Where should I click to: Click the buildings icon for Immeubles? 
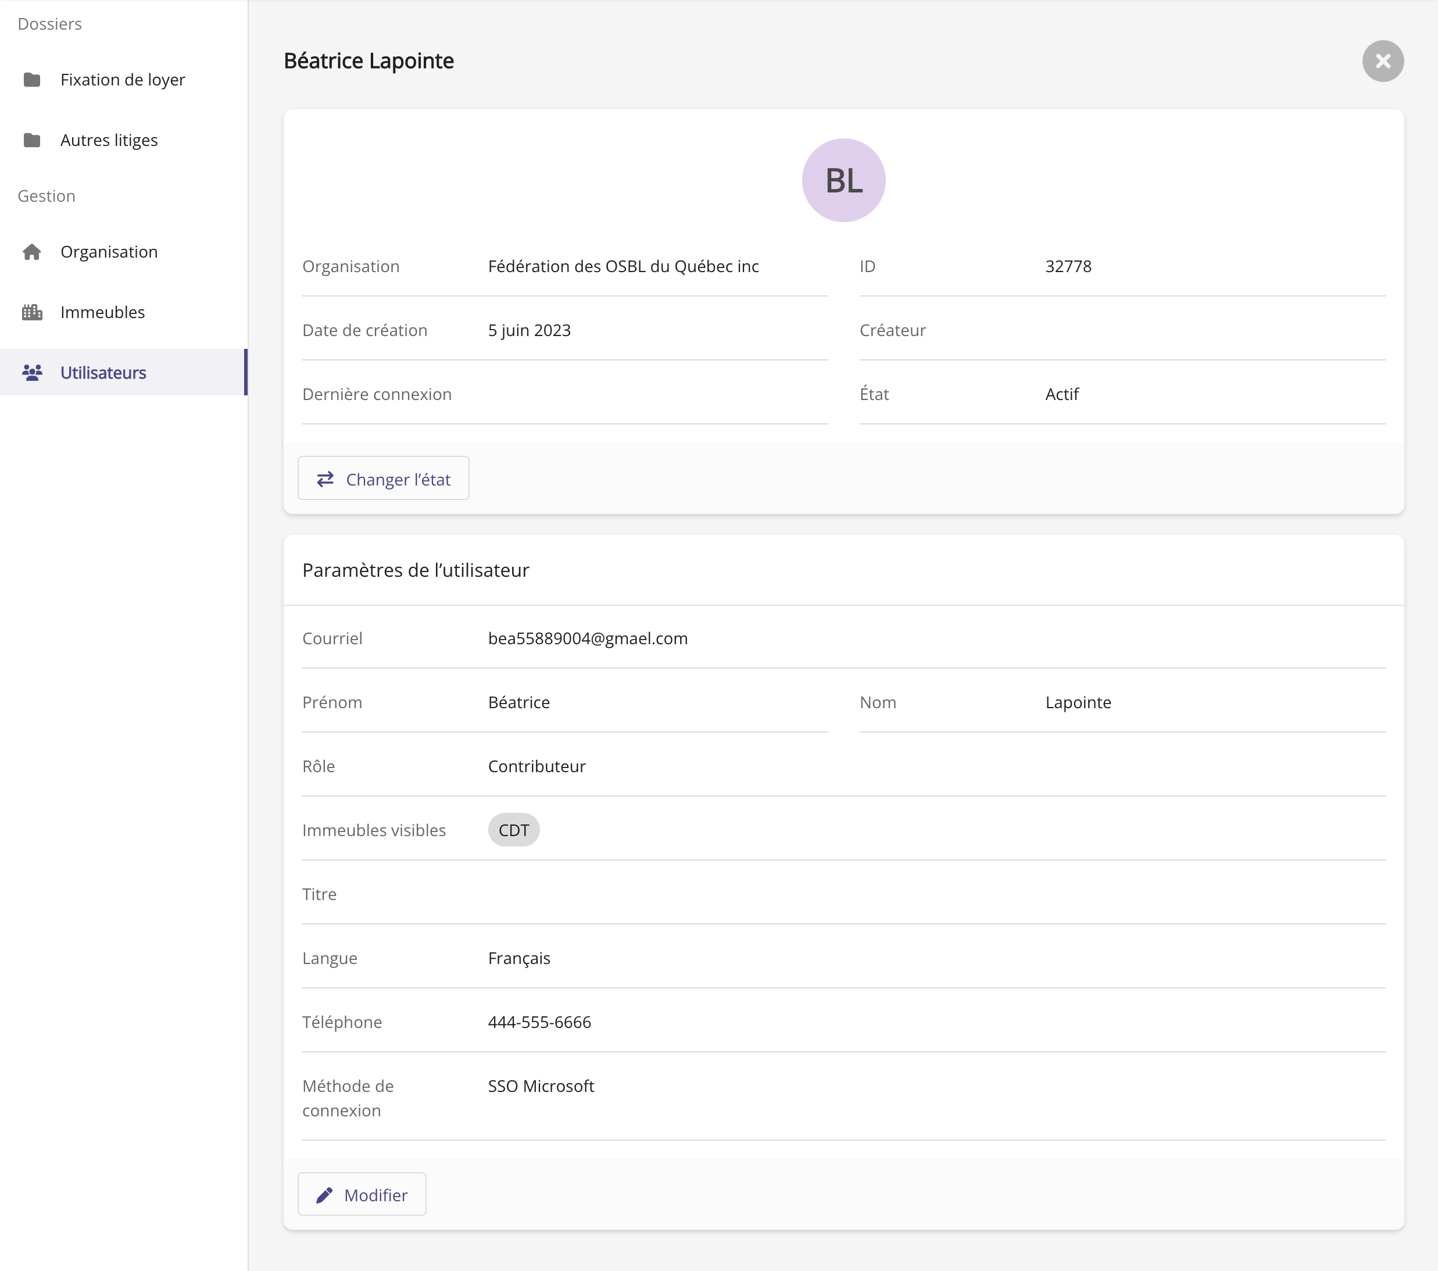(31, 312)
